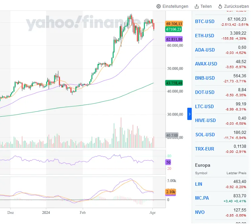Open TRX-EUR quote link

pyautogui.click(x=205, y=149)
